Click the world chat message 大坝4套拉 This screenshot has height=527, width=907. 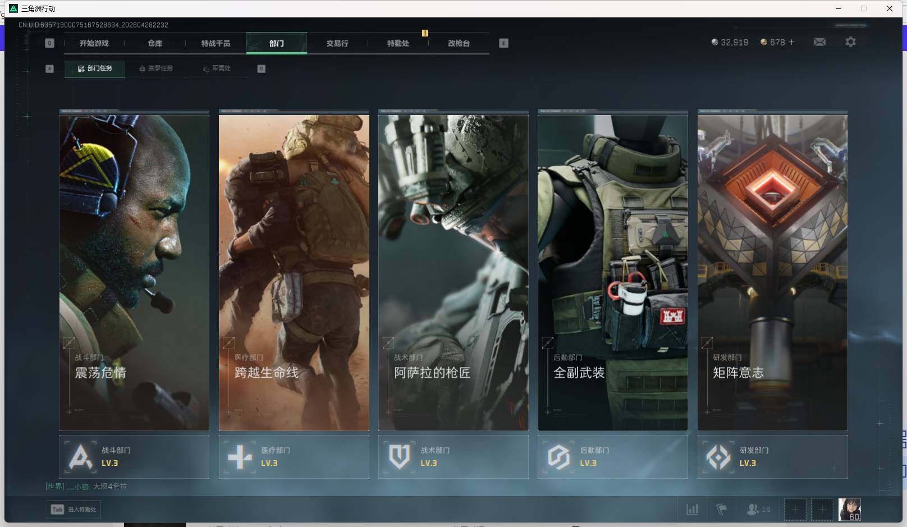pos(110,487)
